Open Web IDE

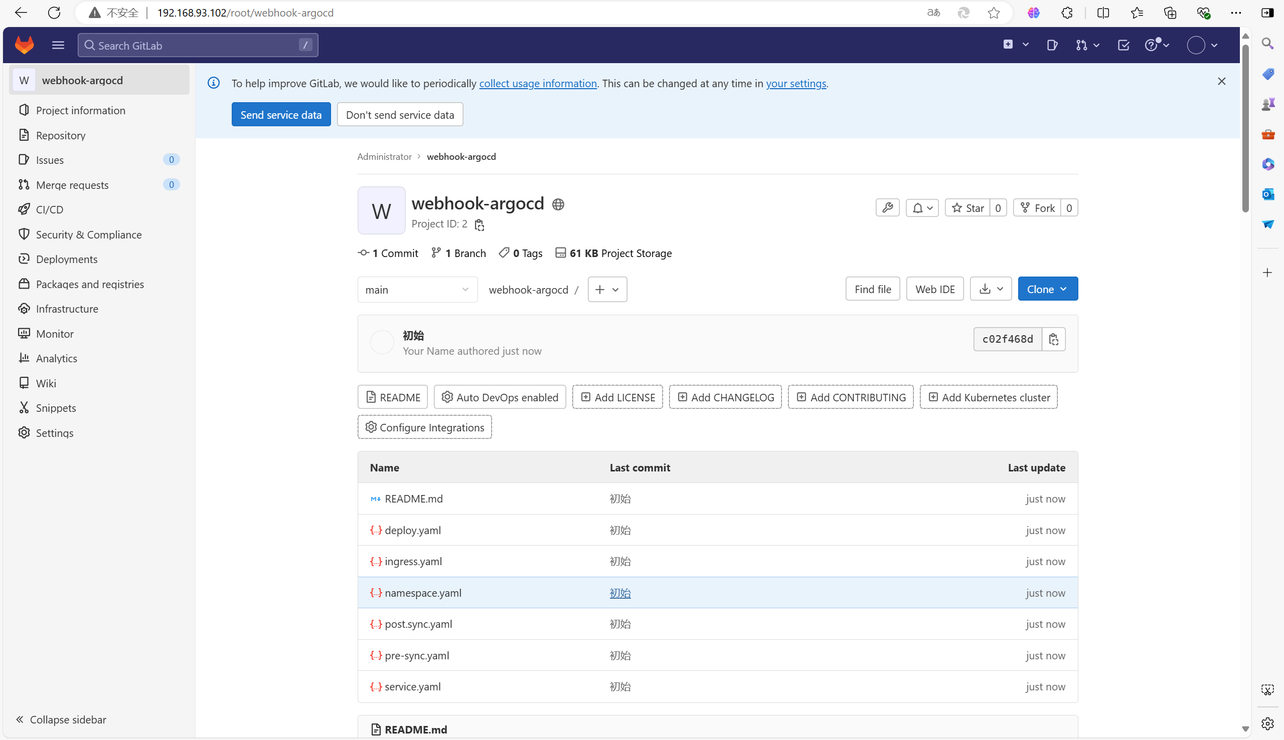(934, 289)
